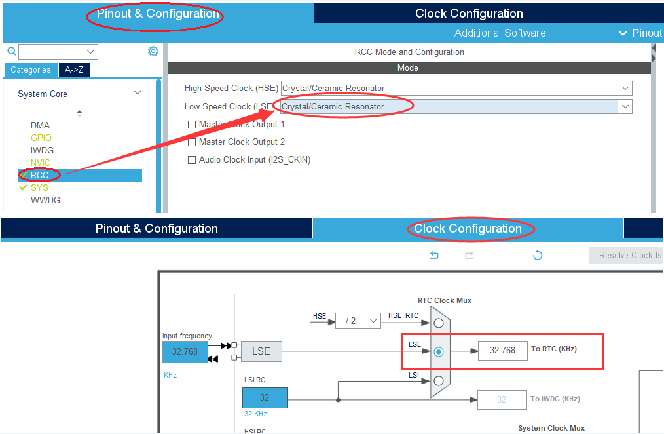Screen dimensions: 664x434
Task: Click the To RTC (KHz) value field showing 32.768
Action: point(502,351)
